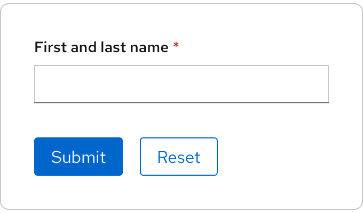Image resolution: width=363 pixels, height=213 pixels.
Task: Focus the First and last name field
Action: point(181,84)
